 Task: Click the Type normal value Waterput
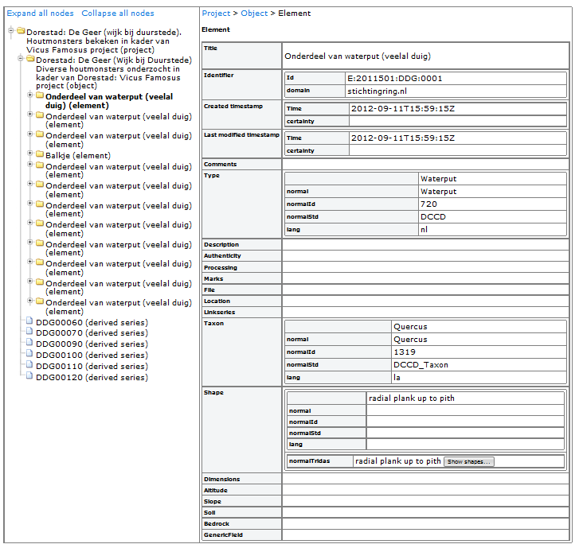click(438, 192)
